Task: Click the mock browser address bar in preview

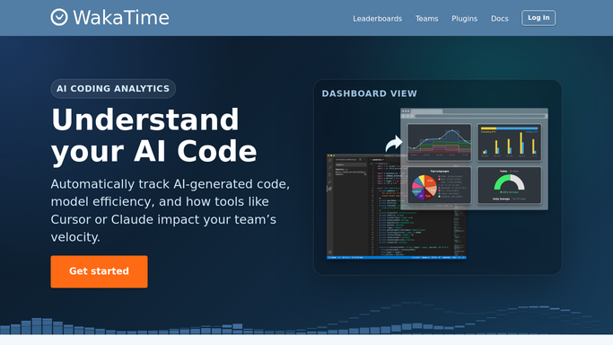Action: tap(479, 116)
